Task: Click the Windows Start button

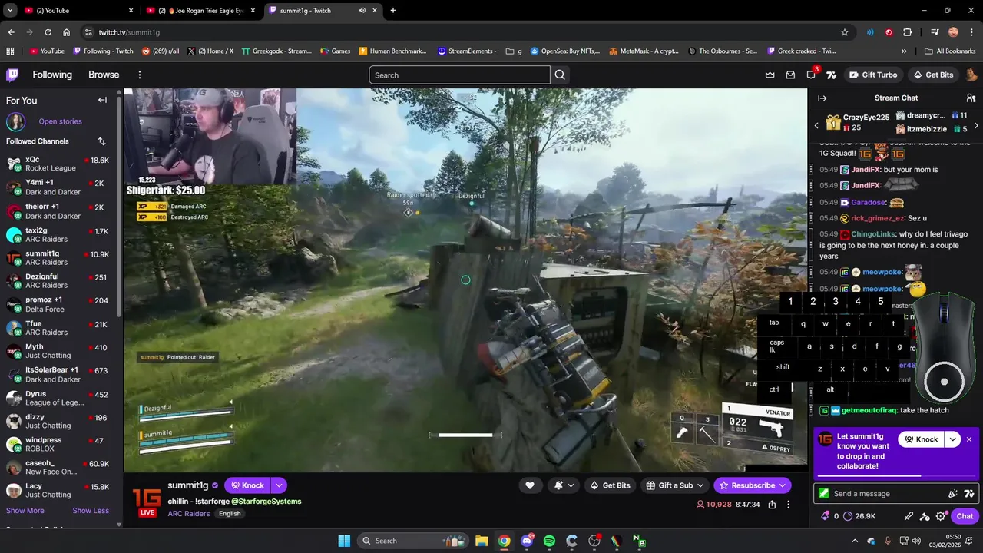Action: tap(344, 541)
